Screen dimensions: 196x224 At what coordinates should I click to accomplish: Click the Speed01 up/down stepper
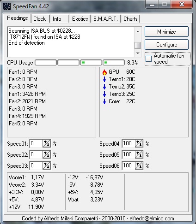(47, 143)
